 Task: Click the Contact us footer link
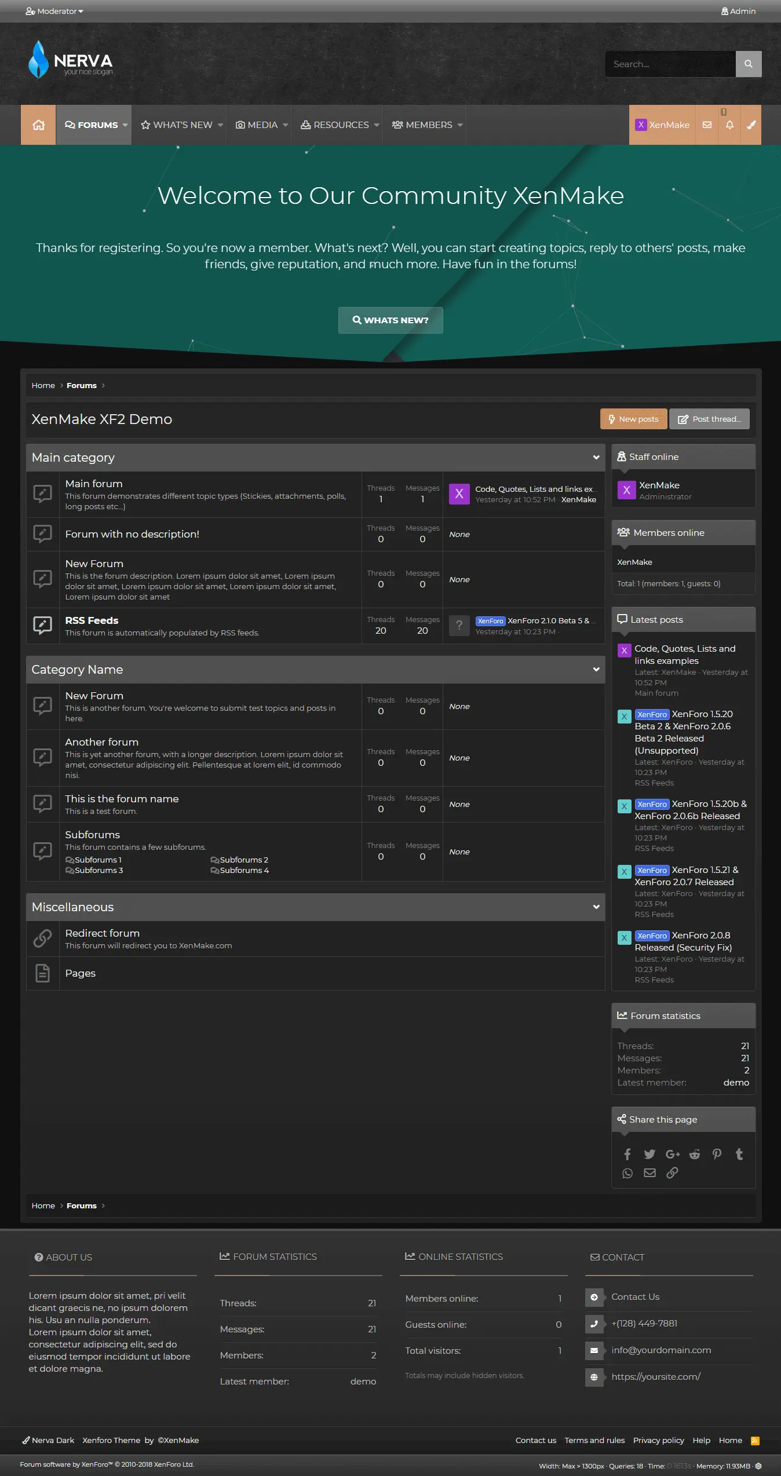pyautogui.click(x=535, y=1440)
